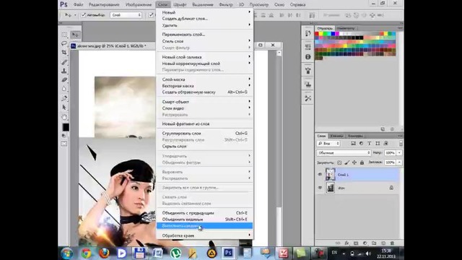
Task: Select the Rectangular Marquee tool
Action: [64, 35]
